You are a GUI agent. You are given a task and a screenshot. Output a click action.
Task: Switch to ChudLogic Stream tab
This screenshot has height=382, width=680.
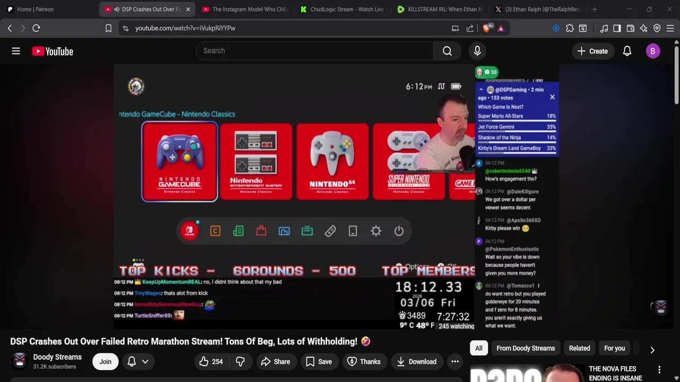[x=342, y=9]
